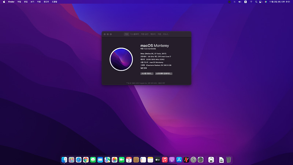Open the Notes app in the Dock

[x=150, y=160]
